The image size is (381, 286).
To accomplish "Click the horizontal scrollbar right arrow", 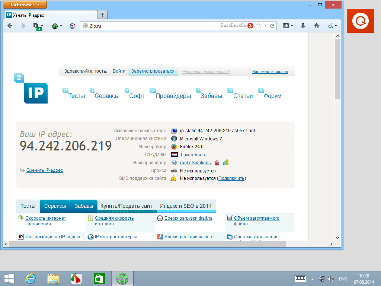I will (331, 244).
